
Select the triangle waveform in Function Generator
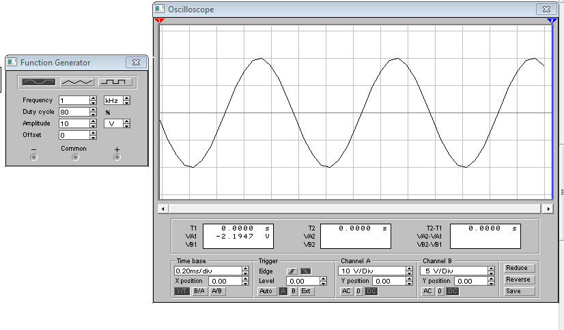[x=77, y=82]
